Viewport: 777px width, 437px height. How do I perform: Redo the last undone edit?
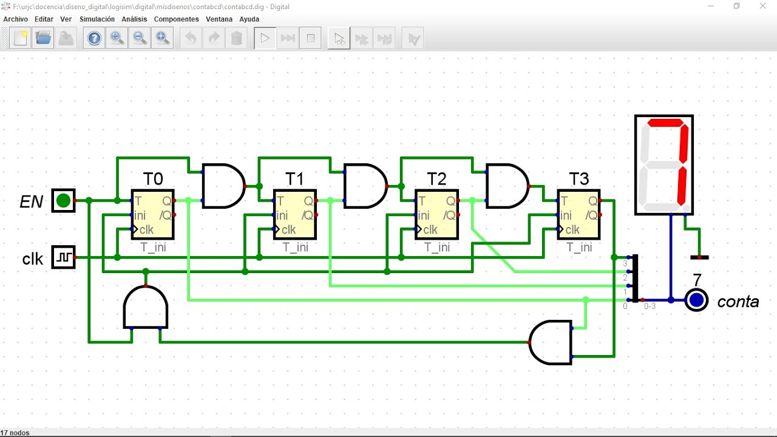(x=214, y=38)
